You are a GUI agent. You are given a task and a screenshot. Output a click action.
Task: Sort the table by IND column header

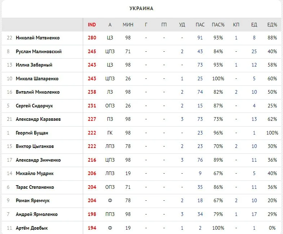tap(92, 25)
